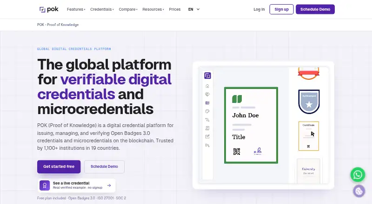Click the purple POK checkmark icon in mockup sidebar
Image resolution: width=372 pixels, height=204 pixels.
pyautogui.click(x=207, y=76)
